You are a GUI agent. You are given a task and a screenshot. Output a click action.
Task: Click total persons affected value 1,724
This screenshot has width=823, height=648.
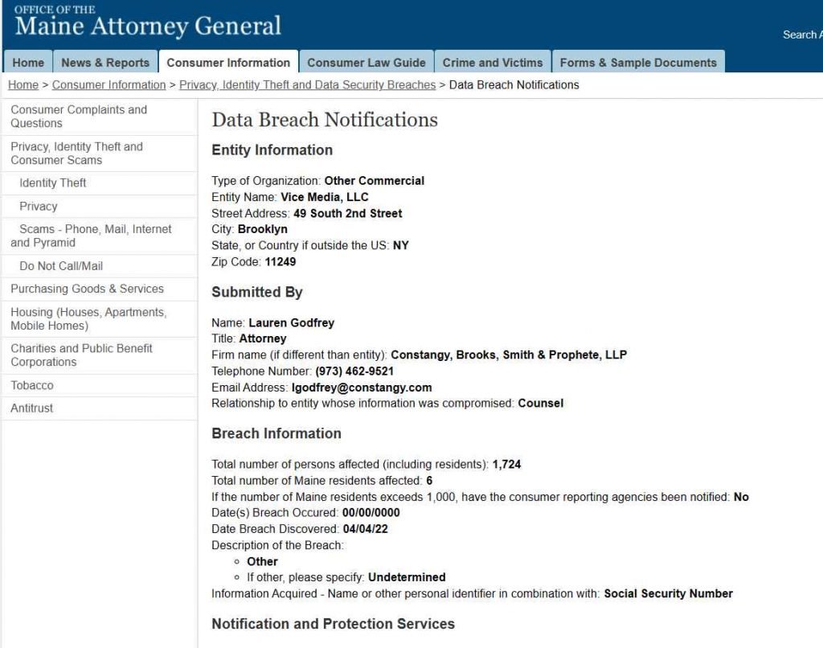[x=506, y=464]
